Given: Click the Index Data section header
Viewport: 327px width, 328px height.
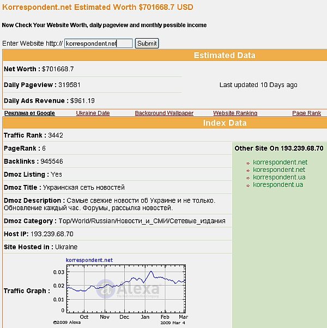Looking at the screenshot, I should click(225, 123).
